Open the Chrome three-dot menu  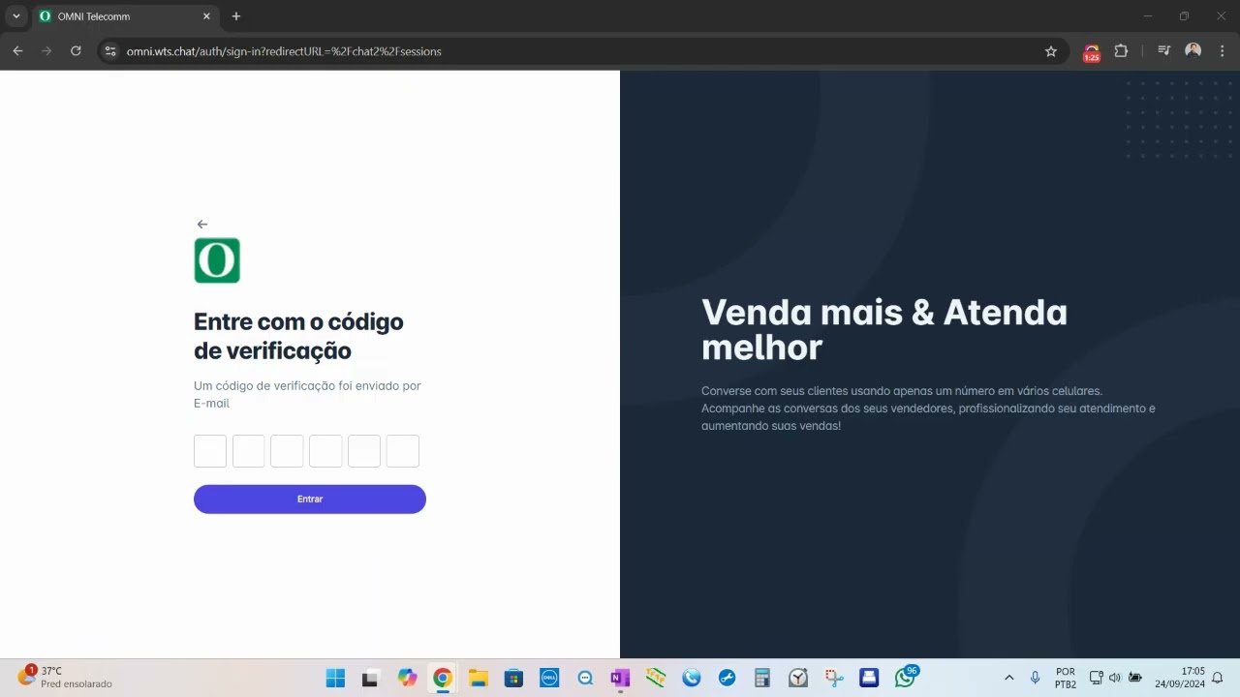(1222, 51)
